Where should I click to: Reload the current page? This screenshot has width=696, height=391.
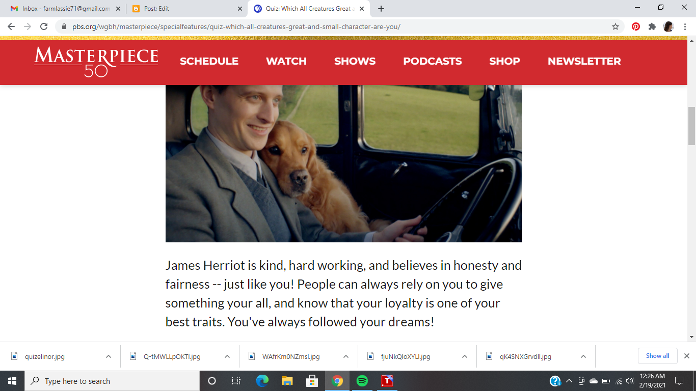click(x=44, y=26)
